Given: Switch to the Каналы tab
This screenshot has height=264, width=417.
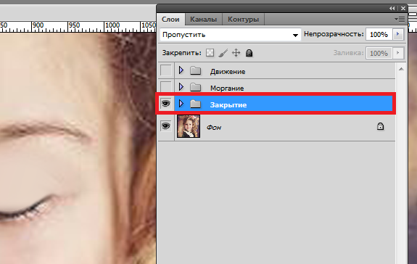Looking at the screenshot, I should 204,20.
